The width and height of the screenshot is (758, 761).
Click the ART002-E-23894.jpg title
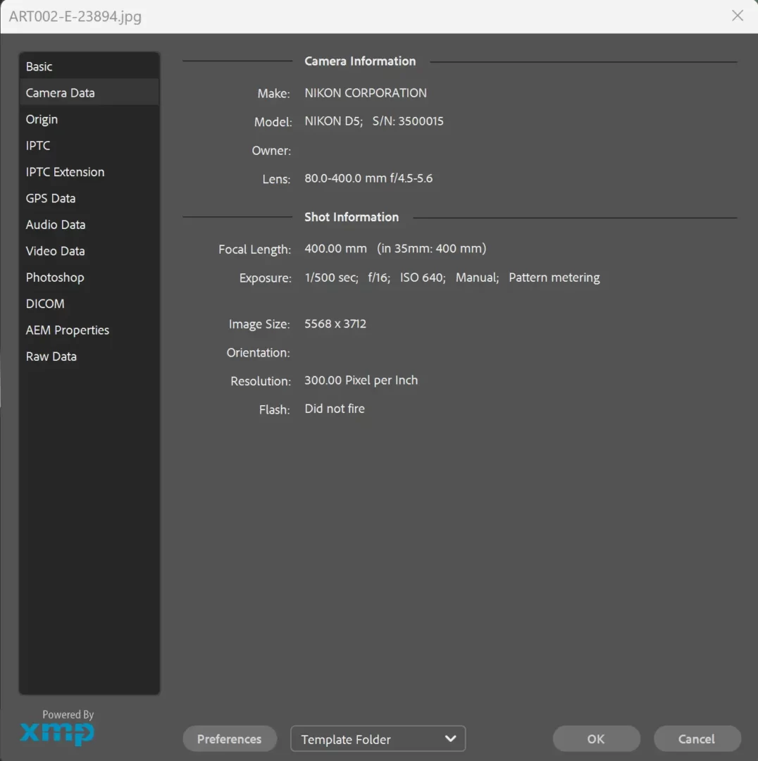(75, 16)
